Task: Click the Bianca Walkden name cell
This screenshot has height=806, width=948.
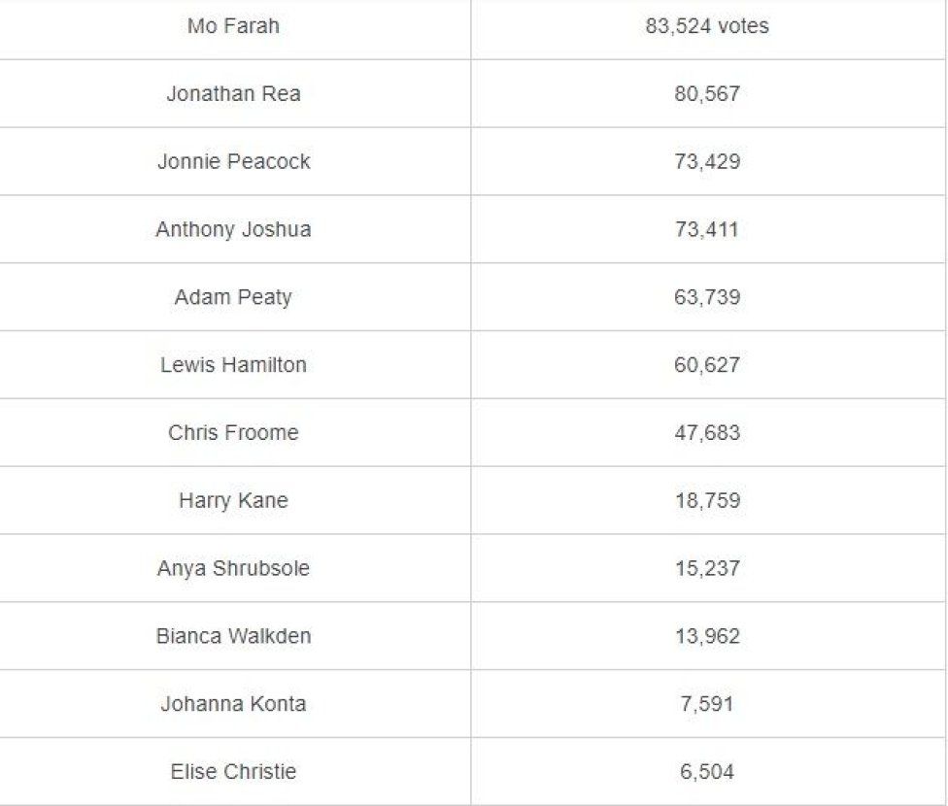Action: pos(233,635)
